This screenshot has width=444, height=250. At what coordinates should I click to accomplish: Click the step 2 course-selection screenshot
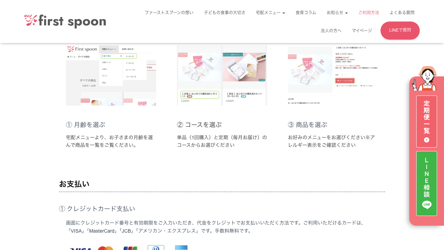pos(222,75)
